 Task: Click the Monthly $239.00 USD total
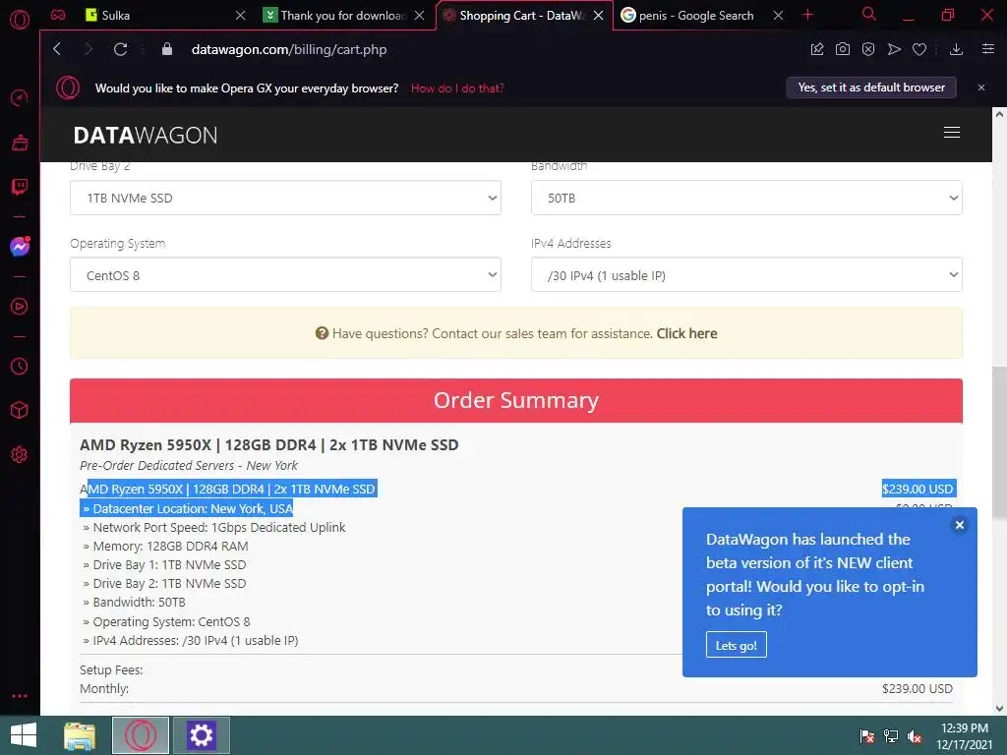[x=918, y=689]
